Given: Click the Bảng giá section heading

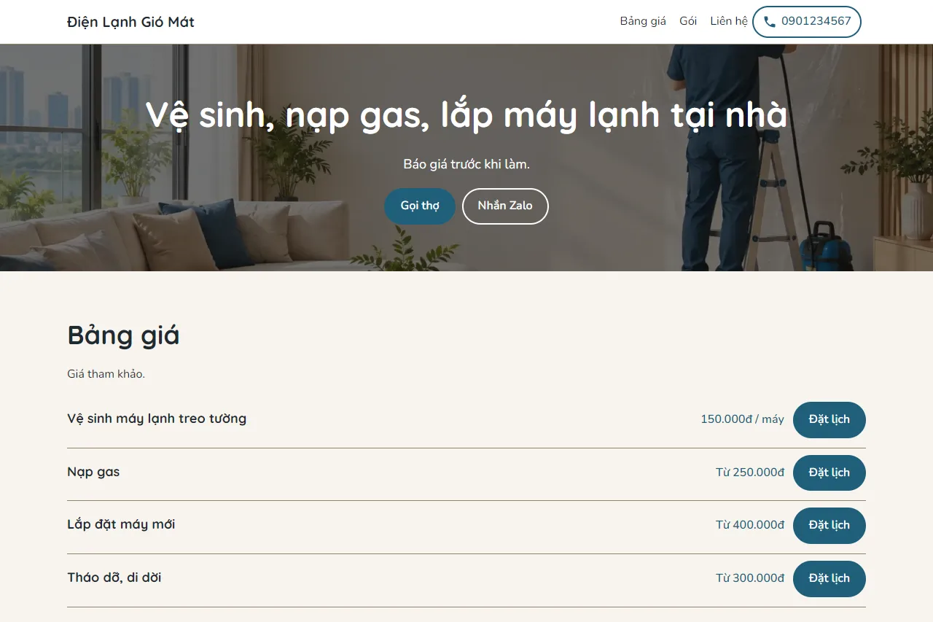Looking at the screenshot, I should pyautogui.click(x=123, y=335).
